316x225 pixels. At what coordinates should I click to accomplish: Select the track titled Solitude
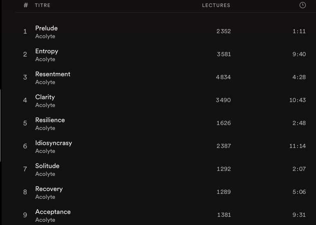tap(47, 166)
